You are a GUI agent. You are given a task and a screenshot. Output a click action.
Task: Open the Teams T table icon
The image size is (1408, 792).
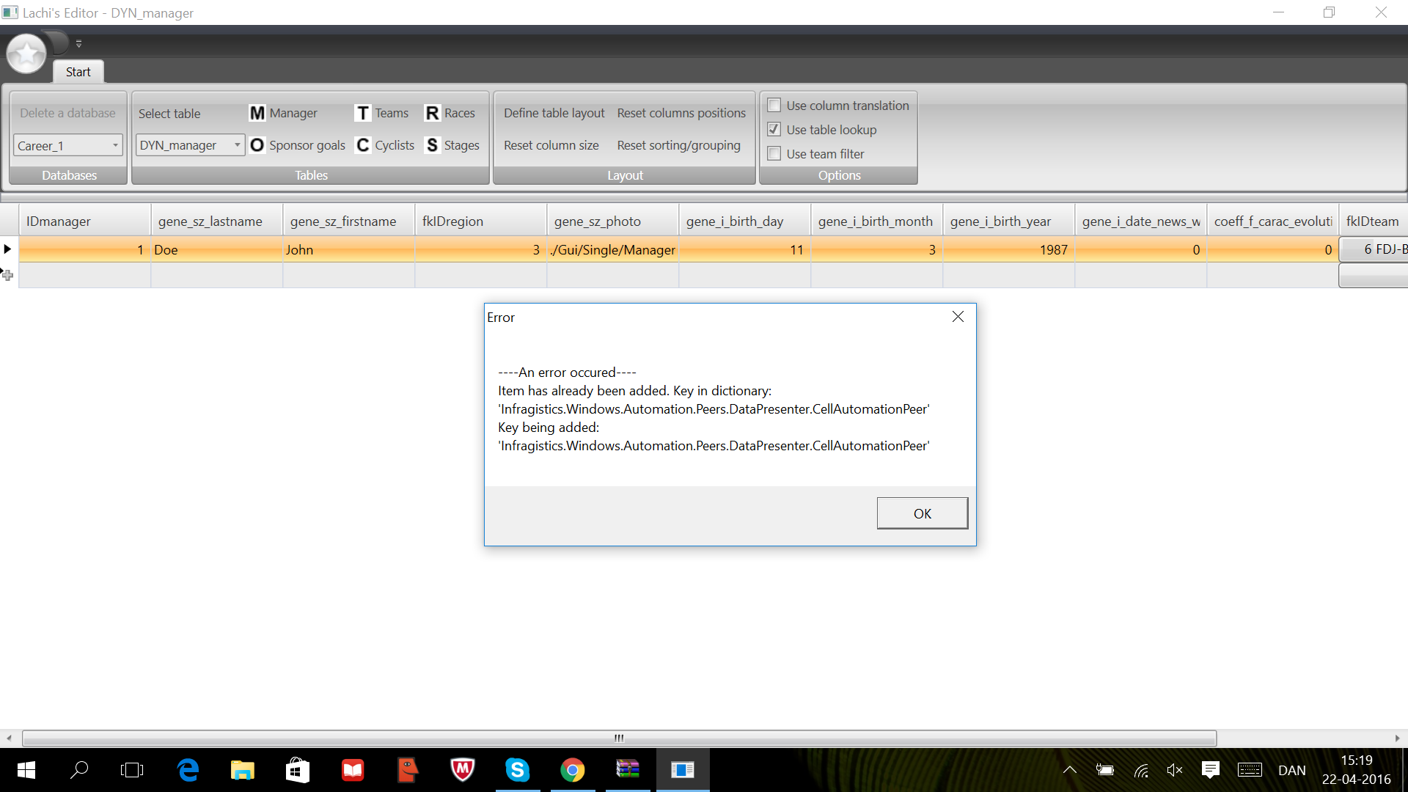point(363,113)
